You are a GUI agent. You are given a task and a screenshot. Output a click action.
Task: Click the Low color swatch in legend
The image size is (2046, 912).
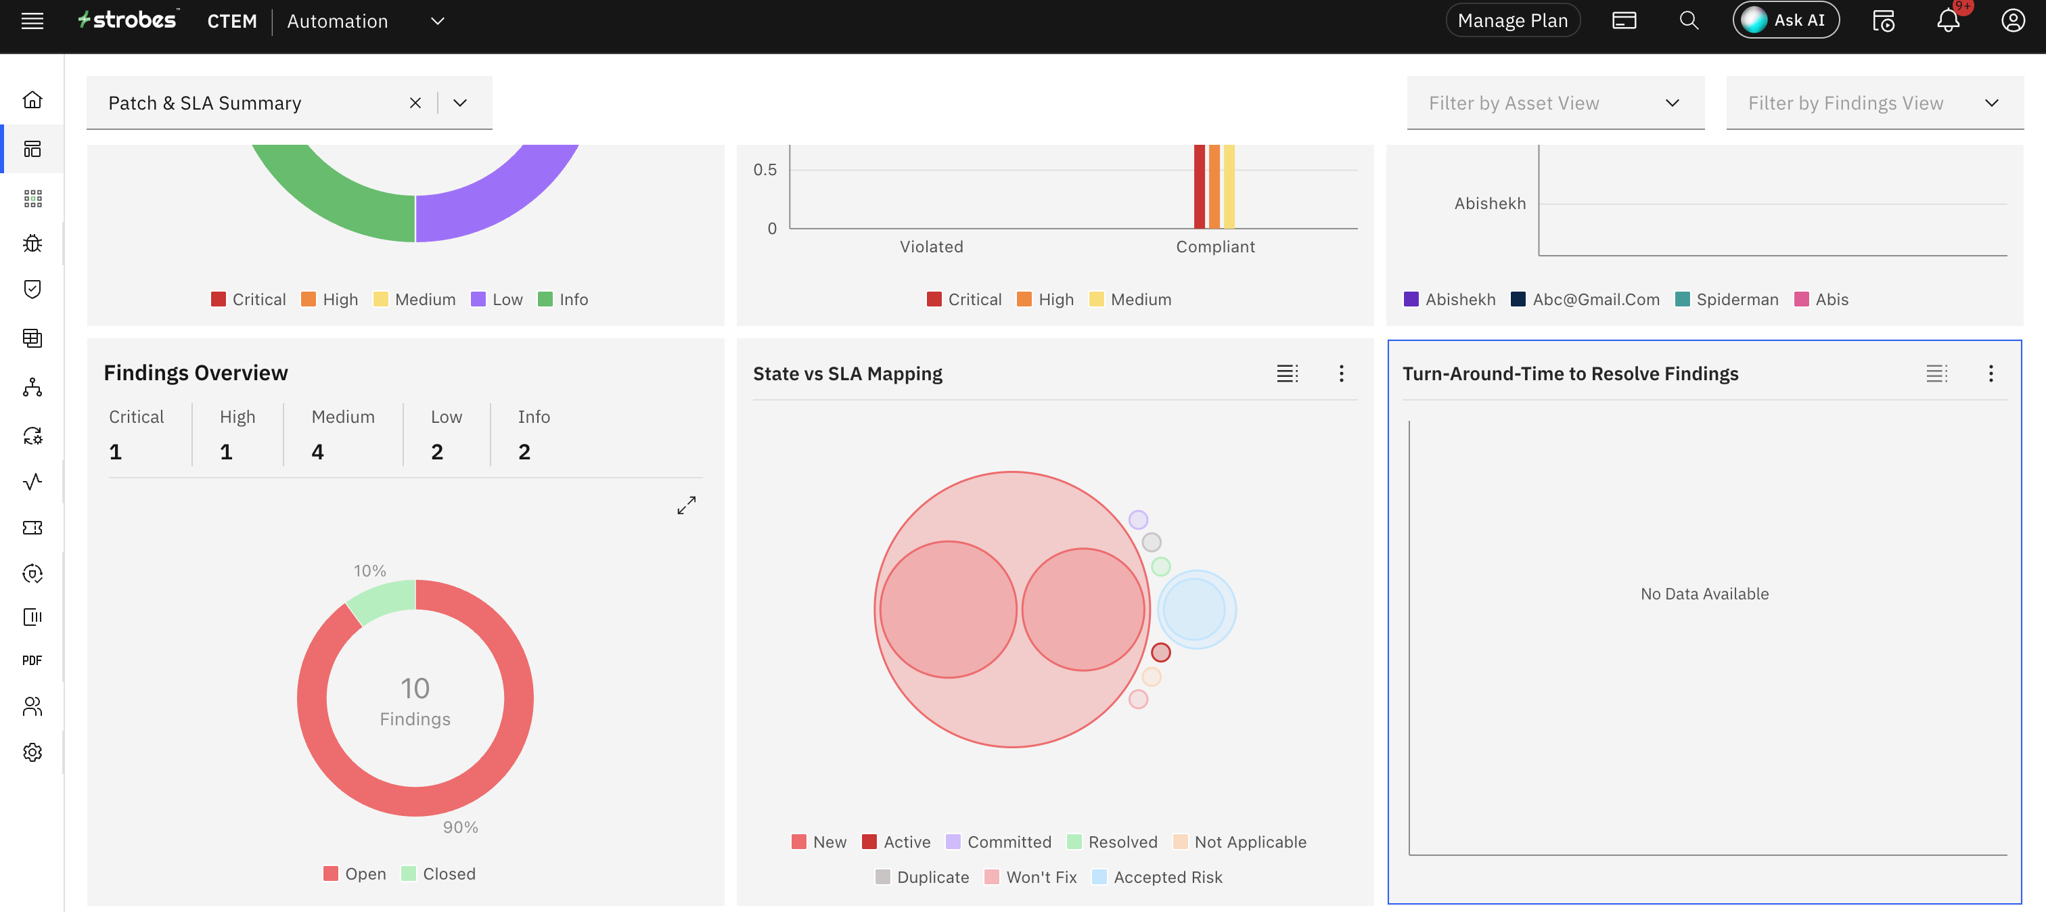pyautogui.click(x=478, y=300)
